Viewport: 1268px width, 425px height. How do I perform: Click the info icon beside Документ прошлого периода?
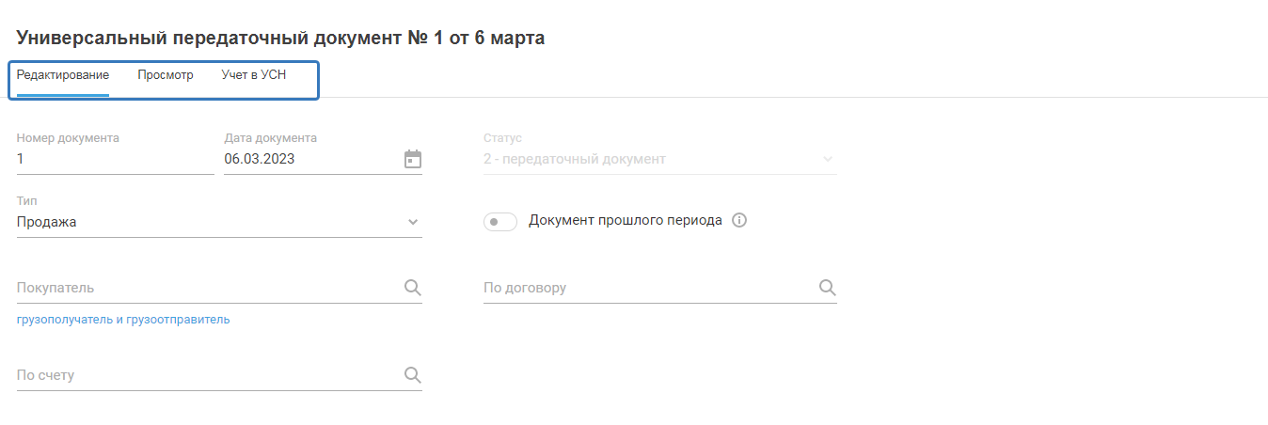tap(738, 221)
